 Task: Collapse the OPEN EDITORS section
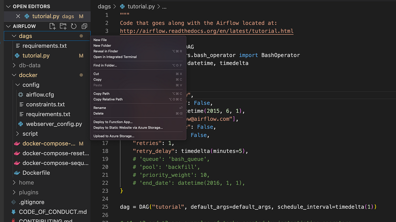pos(8,6)
